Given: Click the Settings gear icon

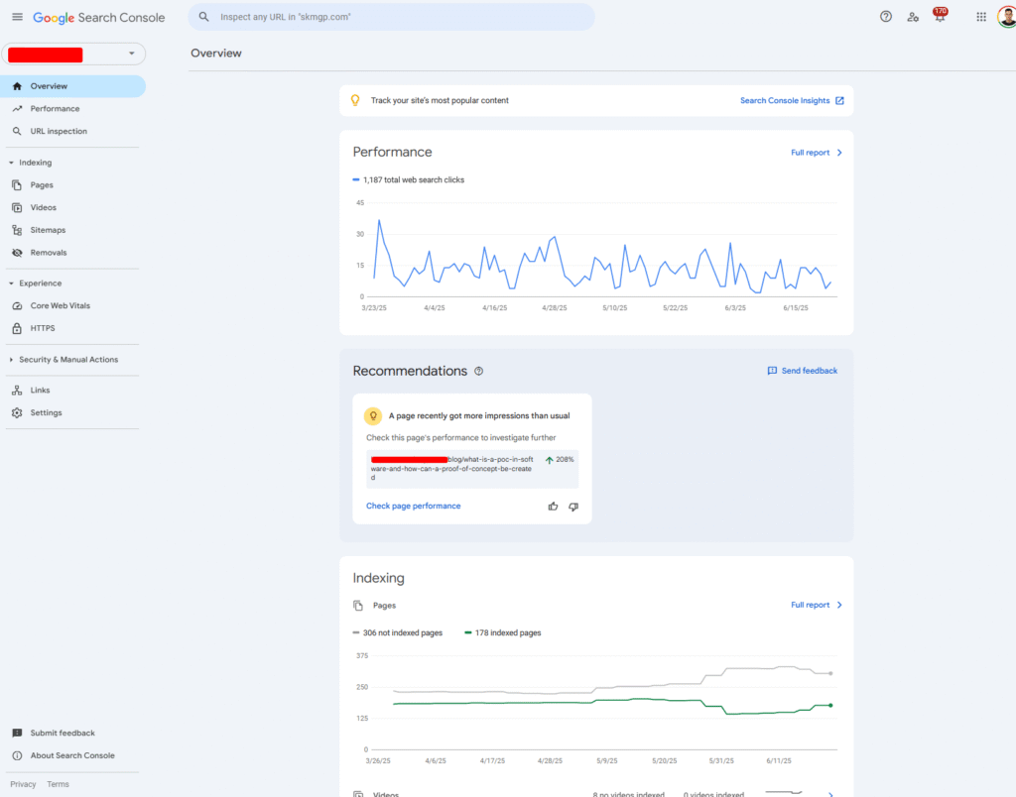Looking at the screenshot, I should click(17, 412).
